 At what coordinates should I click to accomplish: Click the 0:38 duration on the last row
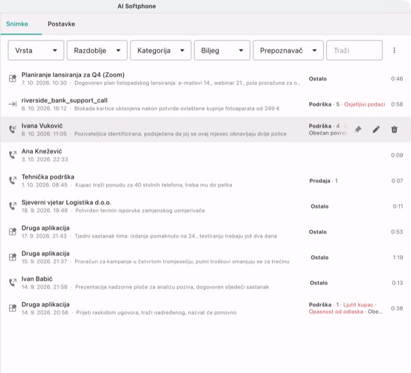coord(397,308)
